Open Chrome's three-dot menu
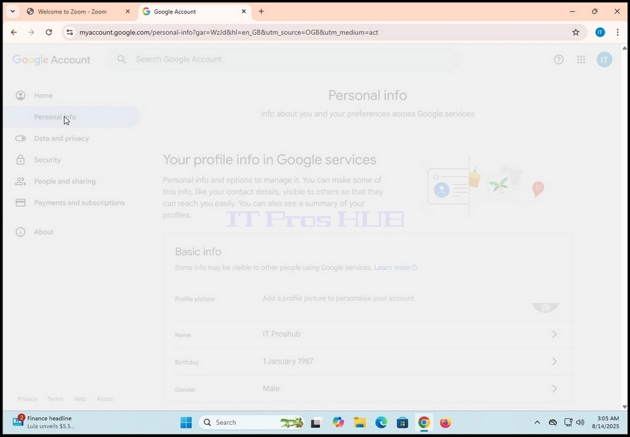The image size is (630, 437). tap(618, 32)
